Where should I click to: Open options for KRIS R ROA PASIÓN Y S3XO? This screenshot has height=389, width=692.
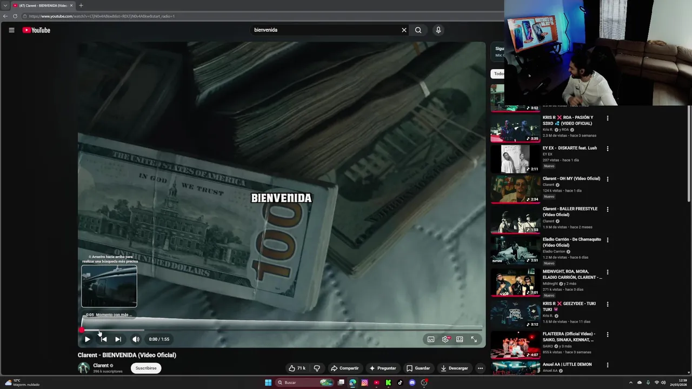(608, 118)
